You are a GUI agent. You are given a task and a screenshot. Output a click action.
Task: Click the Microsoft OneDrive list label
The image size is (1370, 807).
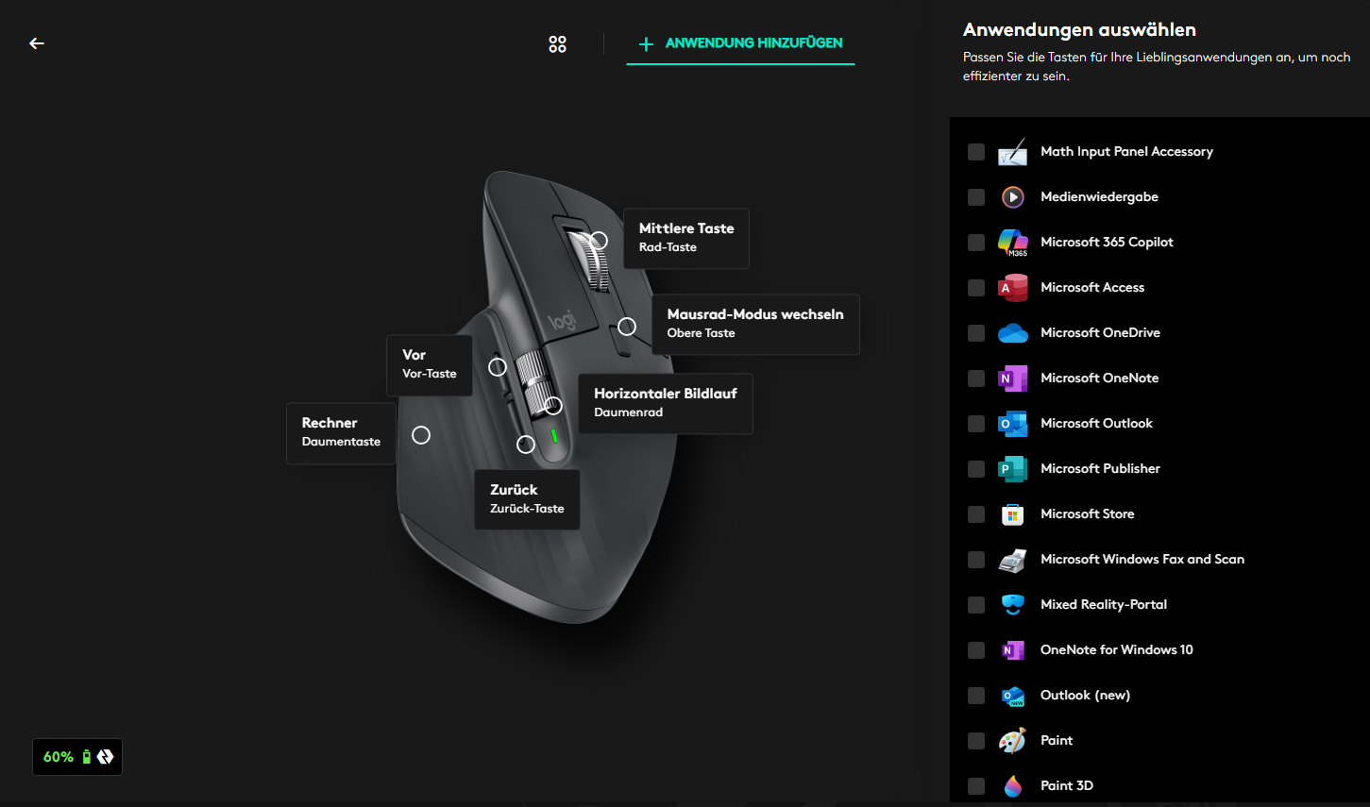tap(1100, 333)
